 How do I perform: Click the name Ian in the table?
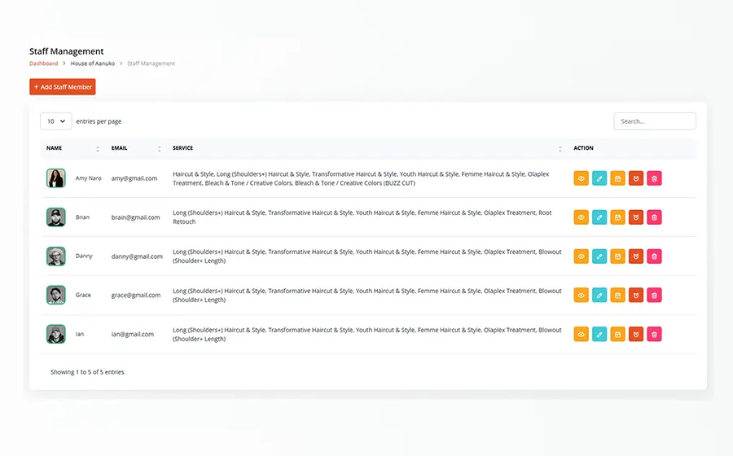(x=80, y=334)
